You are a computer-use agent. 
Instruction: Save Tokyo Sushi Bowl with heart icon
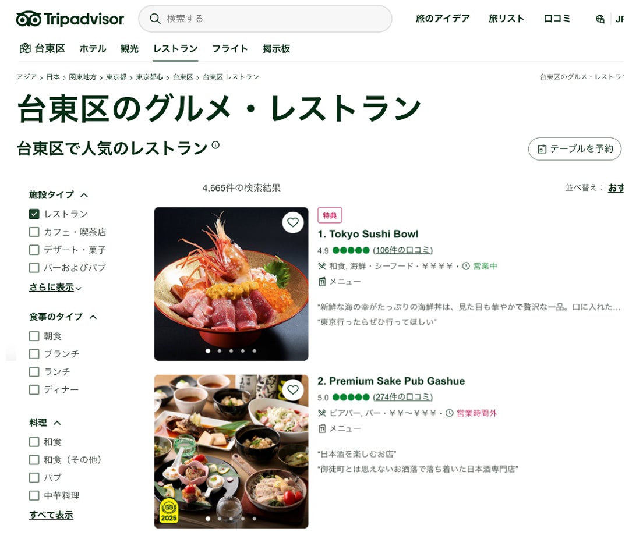(x=292, y=222)
